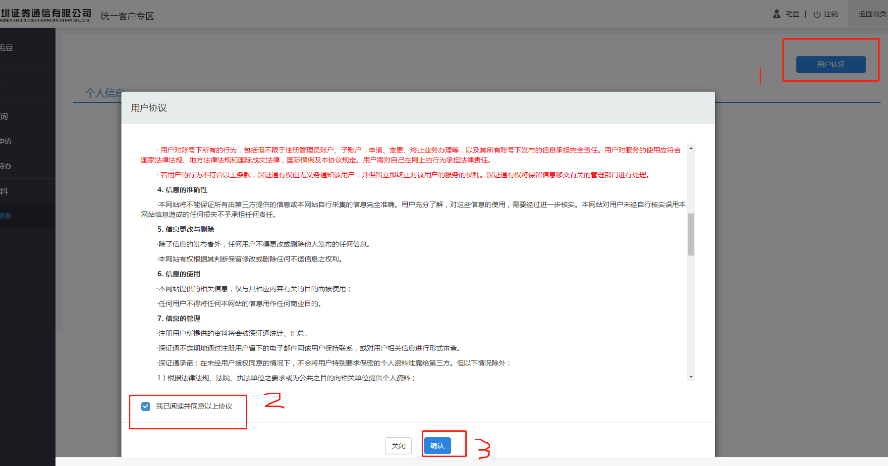Check the agreement checkbox 我已阅读并同意以上协议
This screenshot has width=888, height=466.
146,407
